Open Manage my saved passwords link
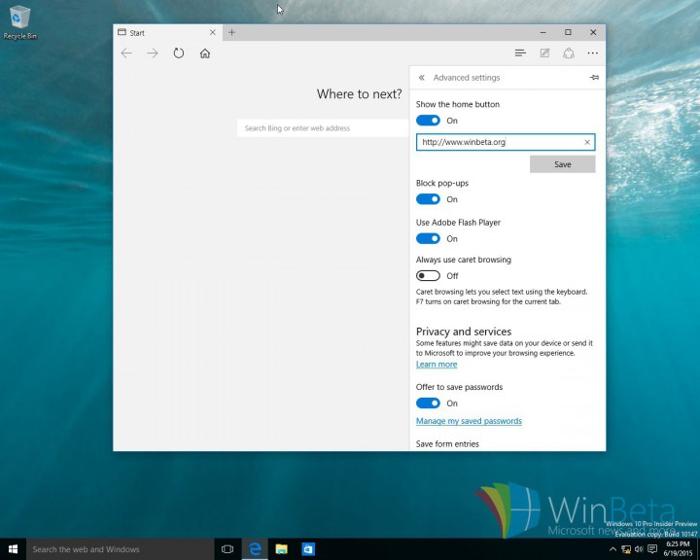The height and width of the screenshot is (560, 700). coord(469,421)
